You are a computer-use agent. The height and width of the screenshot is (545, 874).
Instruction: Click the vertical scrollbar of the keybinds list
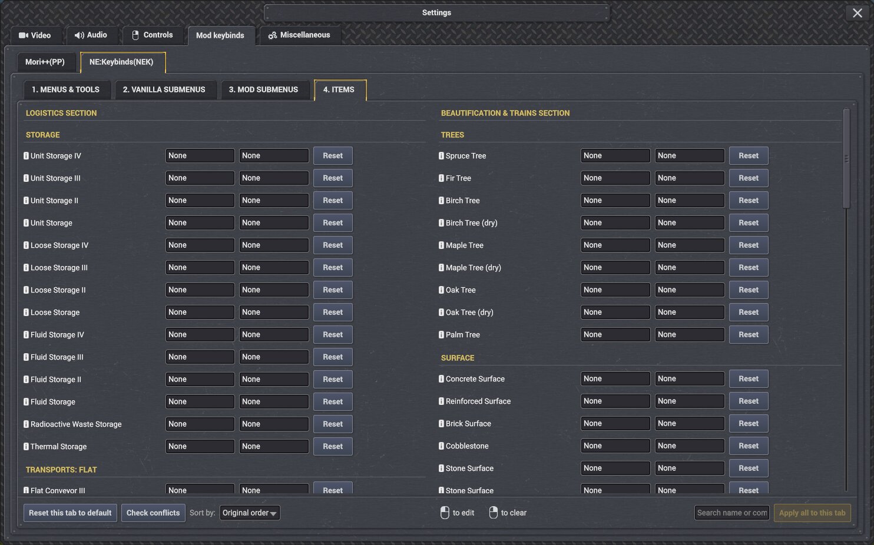coord(846,159)
